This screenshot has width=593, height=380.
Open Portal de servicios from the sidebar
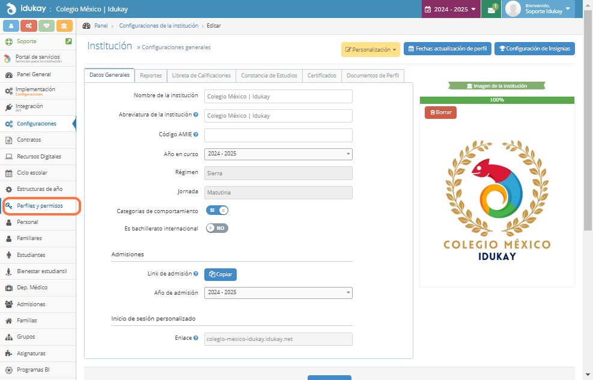pos(38,59)
